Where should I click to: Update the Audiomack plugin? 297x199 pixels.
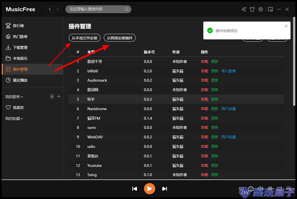[x=215, y=80]
